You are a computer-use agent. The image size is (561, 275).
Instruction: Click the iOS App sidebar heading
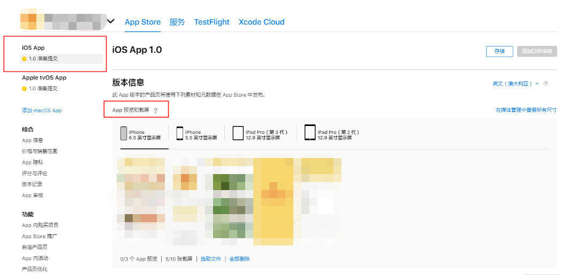point(33,48)
